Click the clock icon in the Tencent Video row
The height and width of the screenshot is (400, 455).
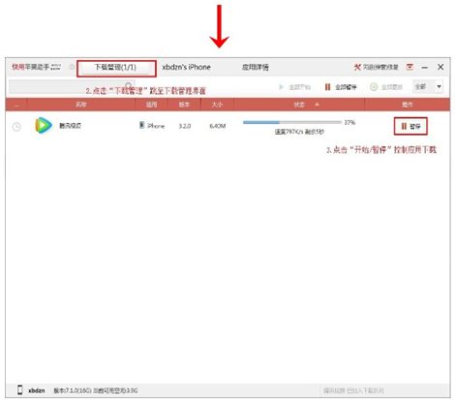16,127
